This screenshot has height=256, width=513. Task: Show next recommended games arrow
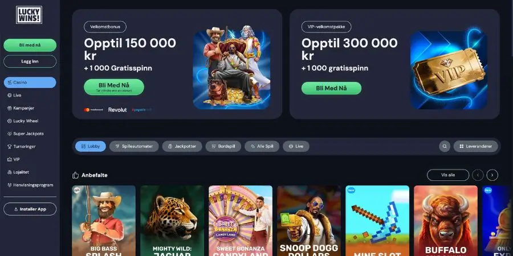(x=492, y=175)
